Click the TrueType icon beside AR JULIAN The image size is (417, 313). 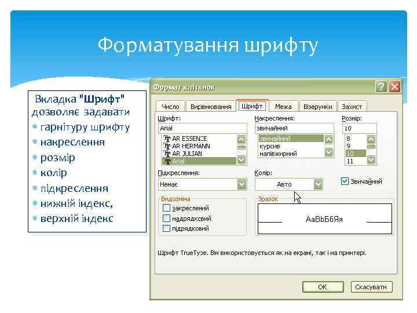click(x=167, y=154)
